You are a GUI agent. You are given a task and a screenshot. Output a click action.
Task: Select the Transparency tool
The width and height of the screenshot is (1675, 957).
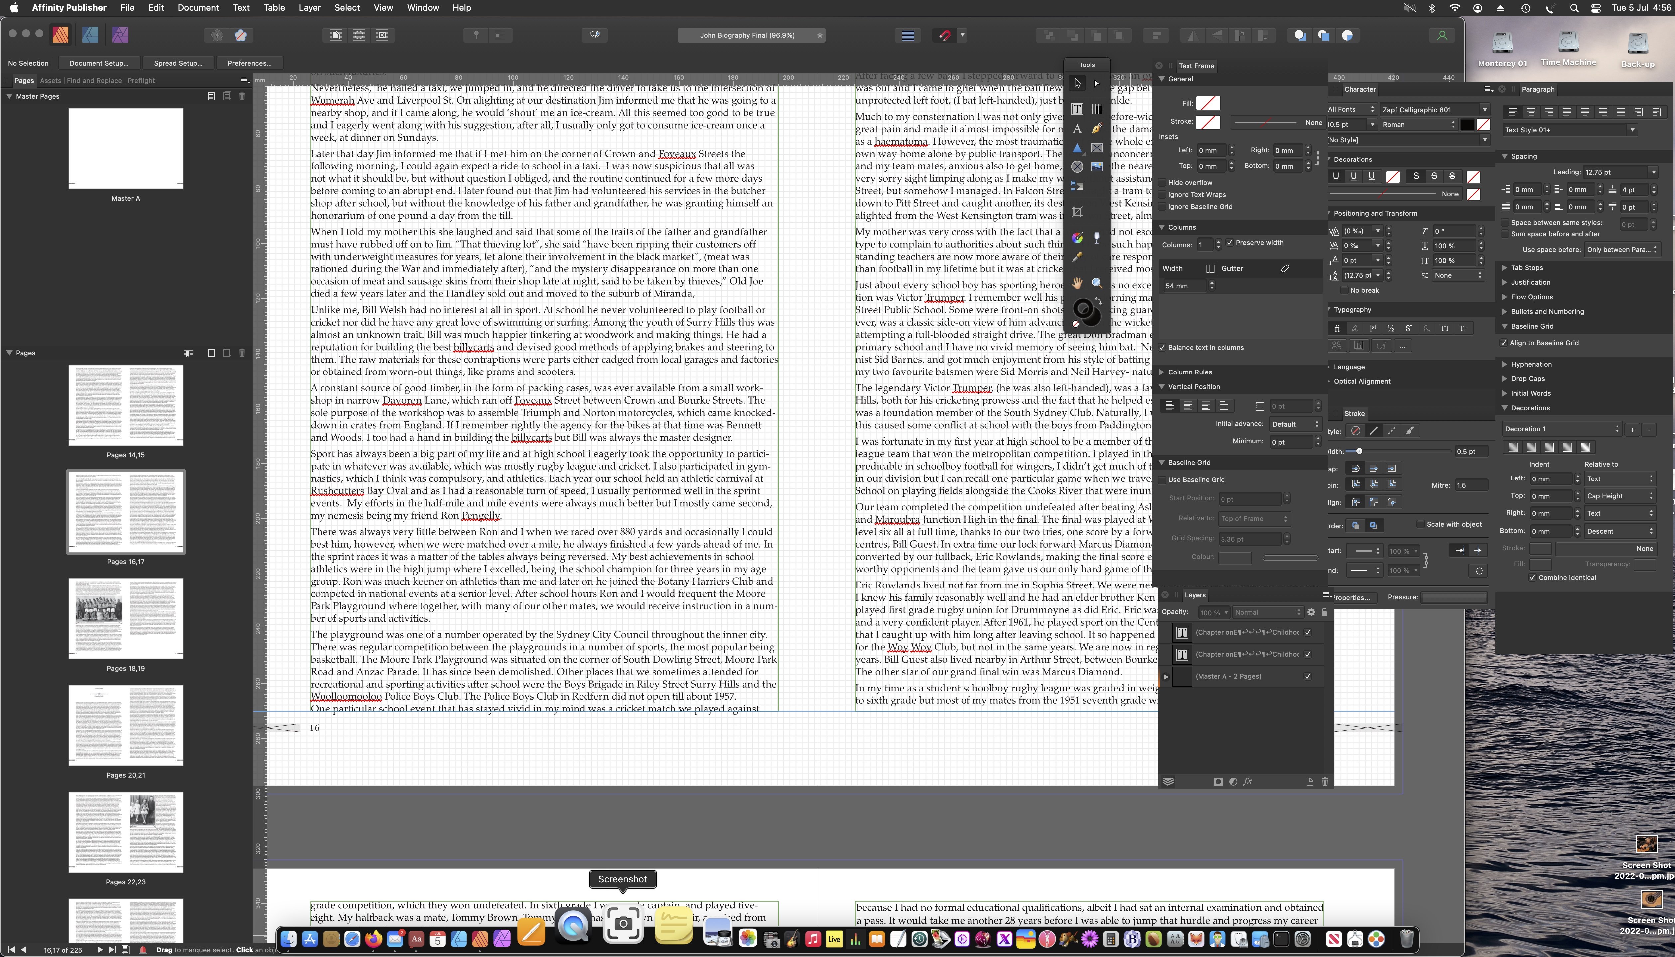(1097, 237)
